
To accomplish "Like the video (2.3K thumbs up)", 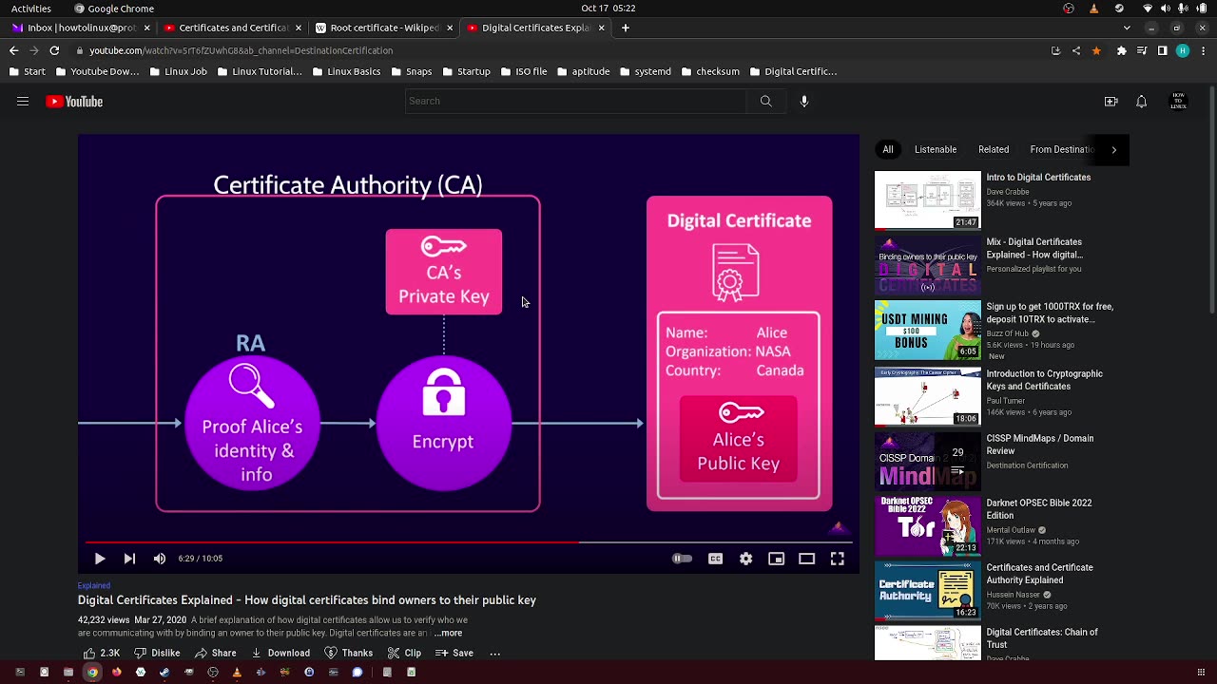I will (x=101, y=653).
